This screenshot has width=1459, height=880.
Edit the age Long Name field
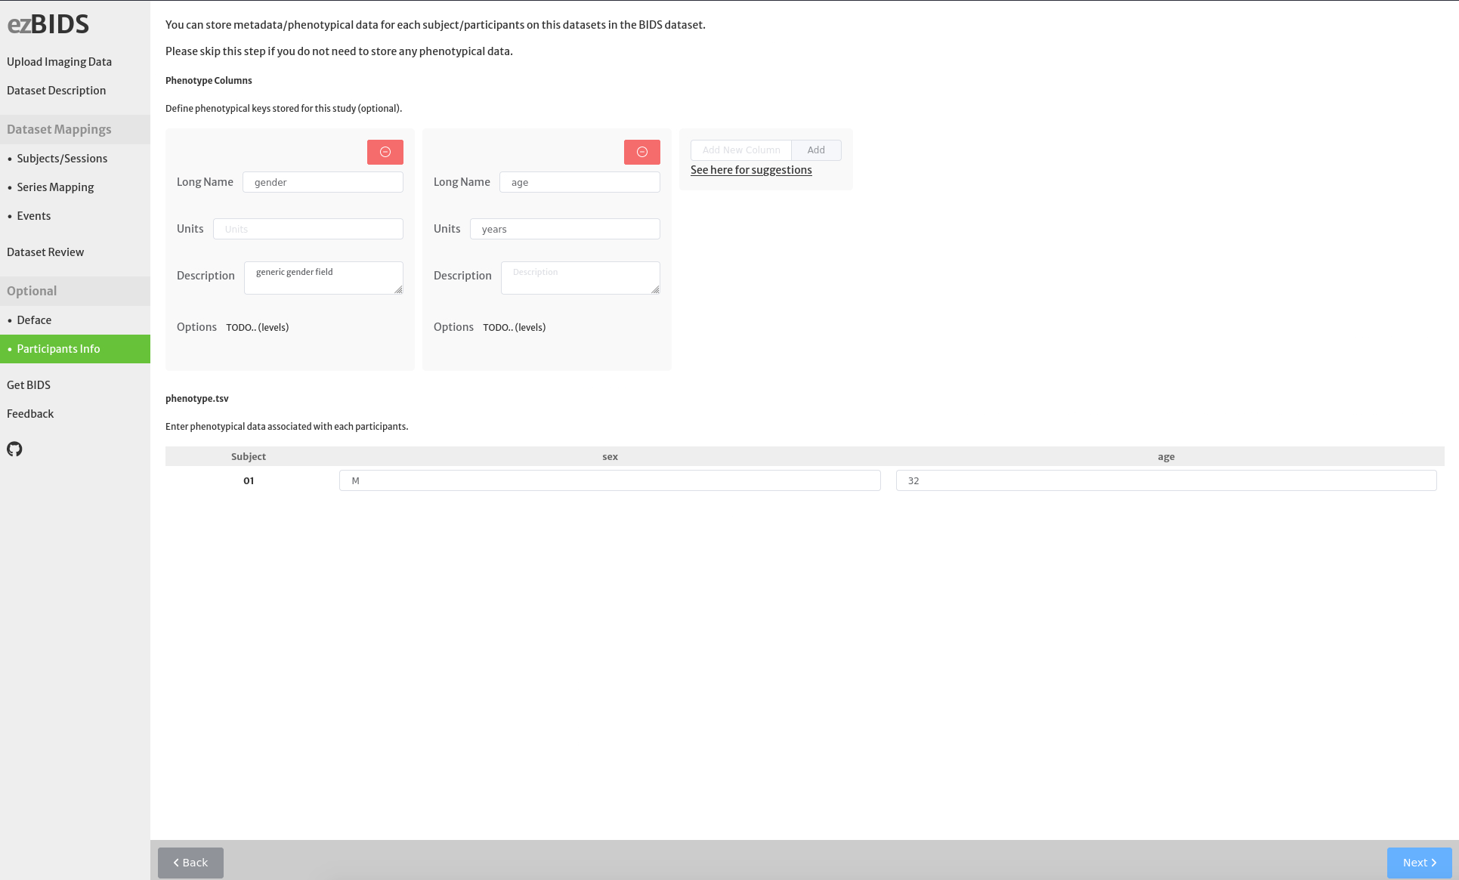(580, 182)
